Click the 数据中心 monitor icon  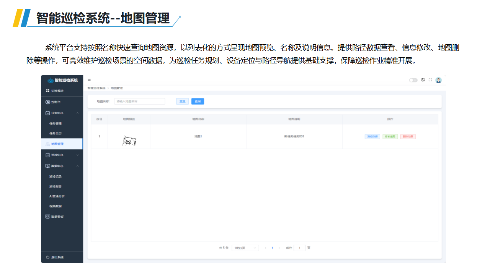[x=48, y=166]
